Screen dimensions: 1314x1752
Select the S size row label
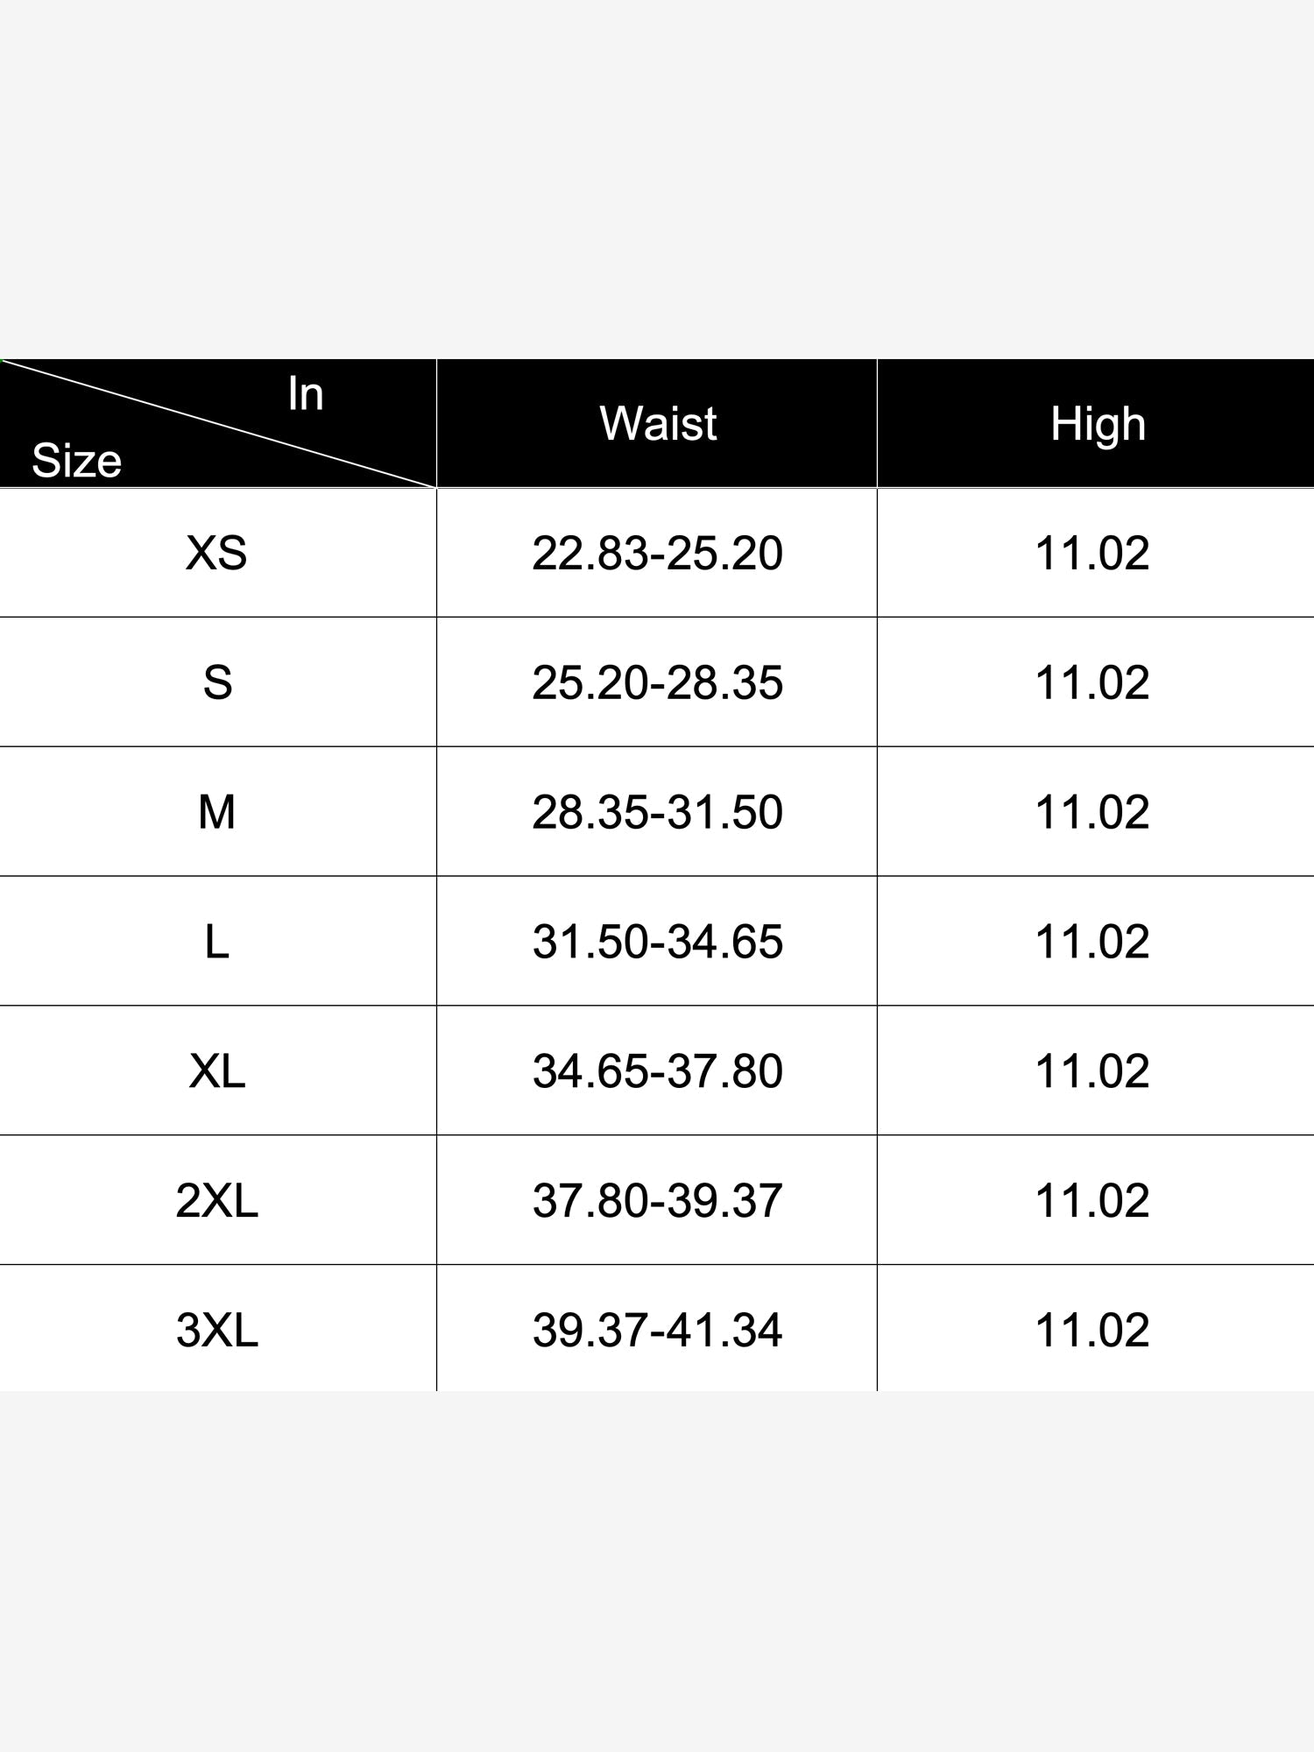[x=217, y=682]
